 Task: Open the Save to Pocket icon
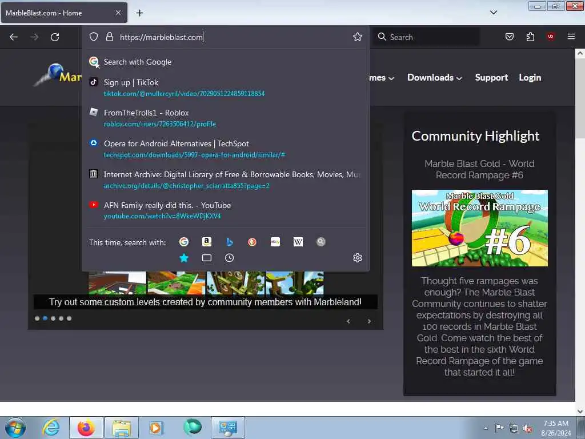click(x=509, y=37)
